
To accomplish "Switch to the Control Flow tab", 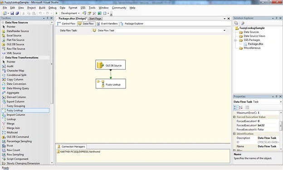I will pos(66,24).
